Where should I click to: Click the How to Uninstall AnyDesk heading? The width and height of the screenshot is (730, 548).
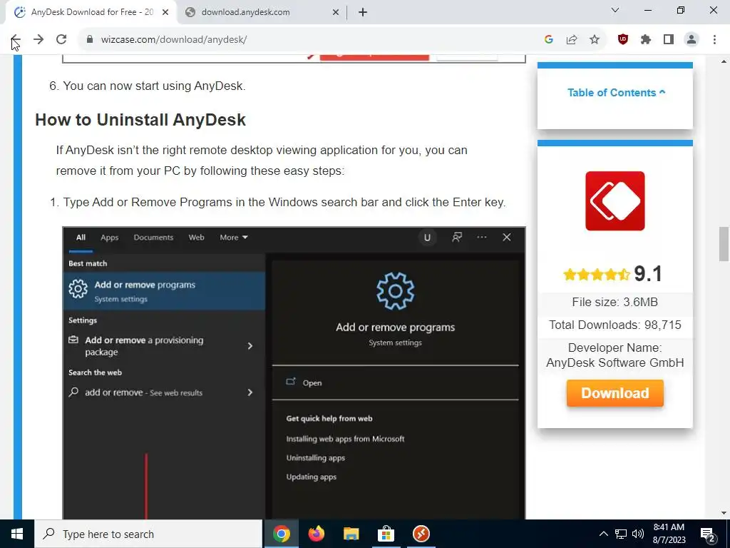click(140, 120)
